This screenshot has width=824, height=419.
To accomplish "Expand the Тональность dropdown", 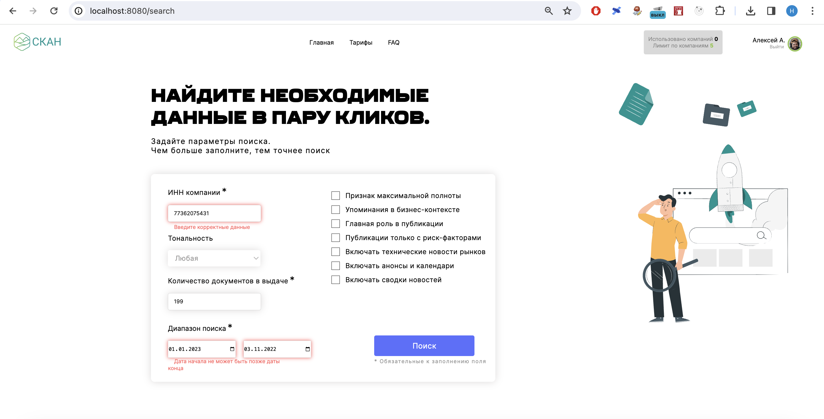I will [x=214, y=258].
